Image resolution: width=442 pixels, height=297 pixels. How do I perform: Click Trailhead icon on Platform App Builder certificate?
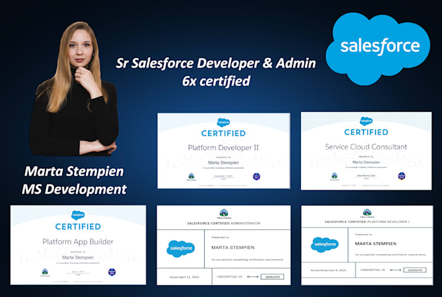[45, 272]
